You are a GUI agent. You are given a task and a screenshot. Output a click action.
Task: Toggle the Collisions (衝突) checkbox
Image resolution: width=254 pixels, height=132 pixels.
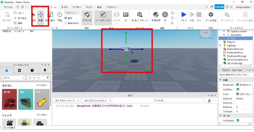tap(66, 18)
